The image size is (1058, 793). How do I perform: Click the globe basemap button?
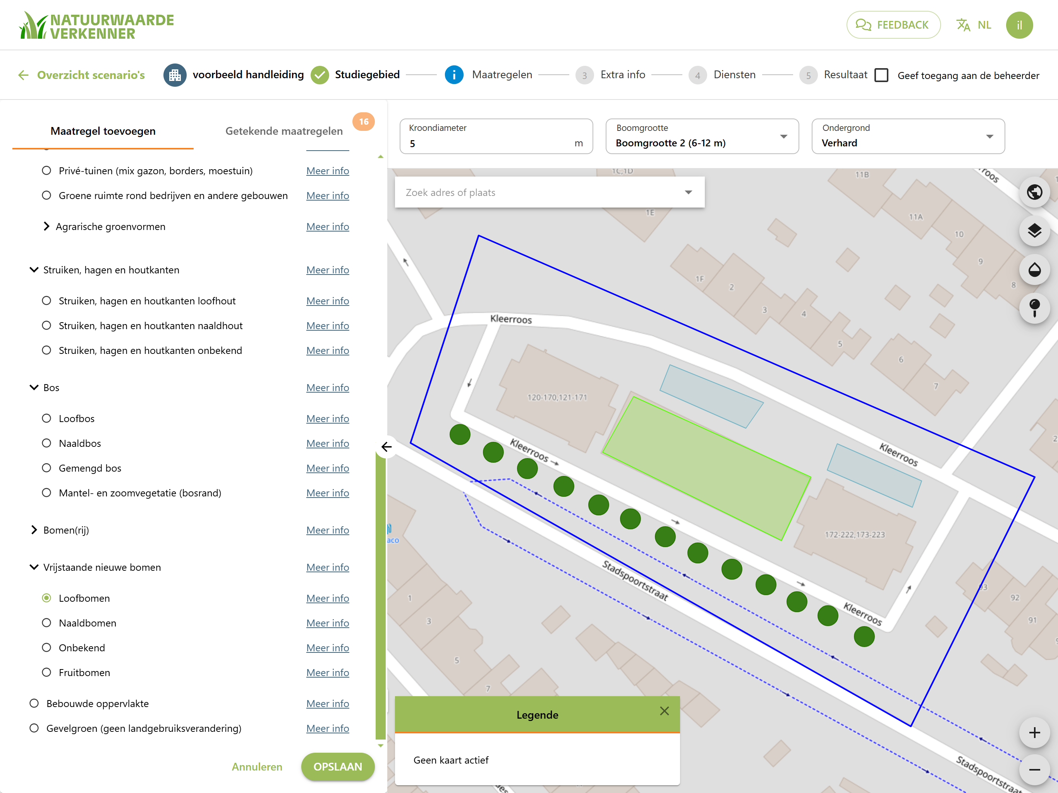tap(1034, 192)
